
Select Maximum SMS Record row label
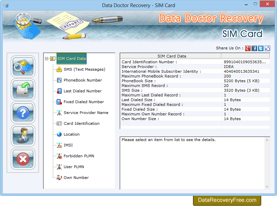click(145, 86)
